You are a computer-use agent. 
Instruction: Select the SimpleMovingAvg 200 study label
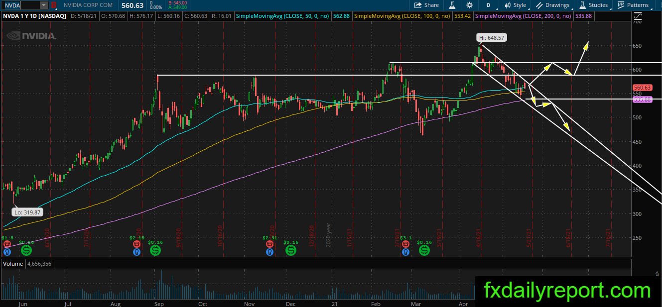[523, 16]
